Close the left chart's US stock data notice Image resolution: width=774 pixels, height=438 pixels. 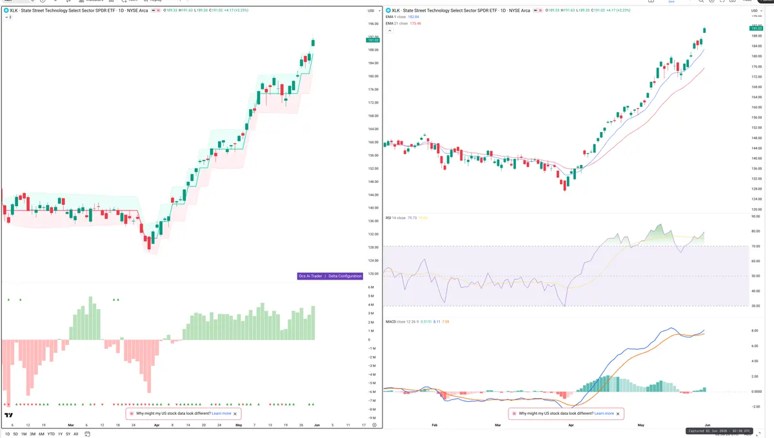(235, 414)
